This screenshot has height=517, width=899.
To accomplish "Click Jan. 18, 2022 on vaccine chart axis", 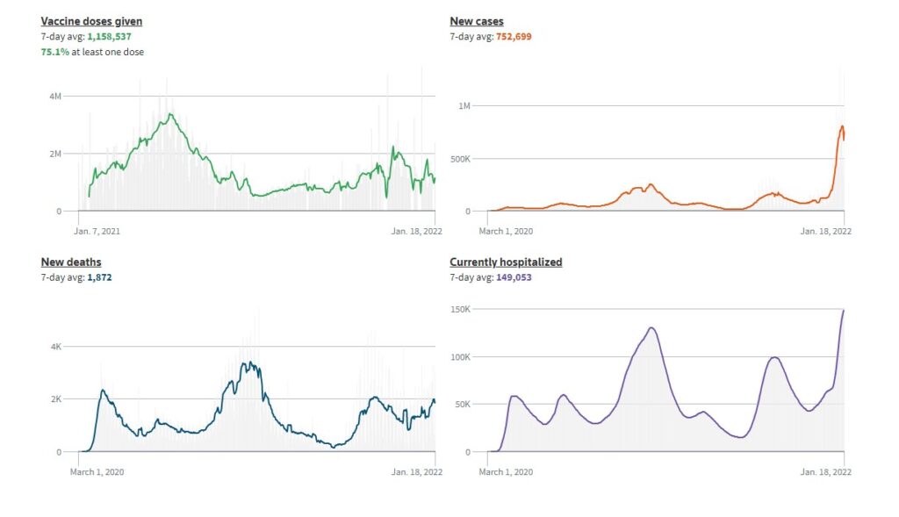I will 414,232.
